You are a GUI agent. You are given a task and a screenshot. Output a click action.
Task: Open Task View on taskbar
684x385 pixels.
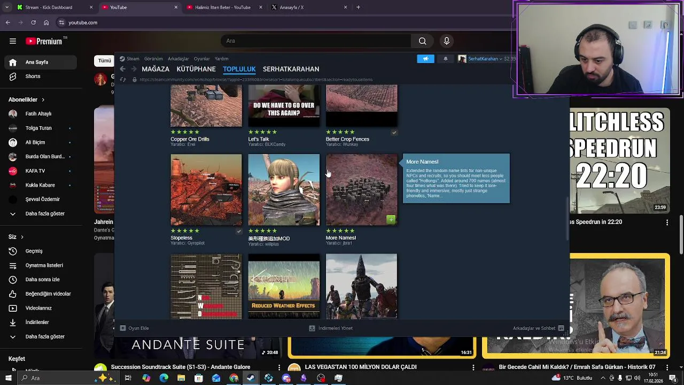(x=128, y=378)
